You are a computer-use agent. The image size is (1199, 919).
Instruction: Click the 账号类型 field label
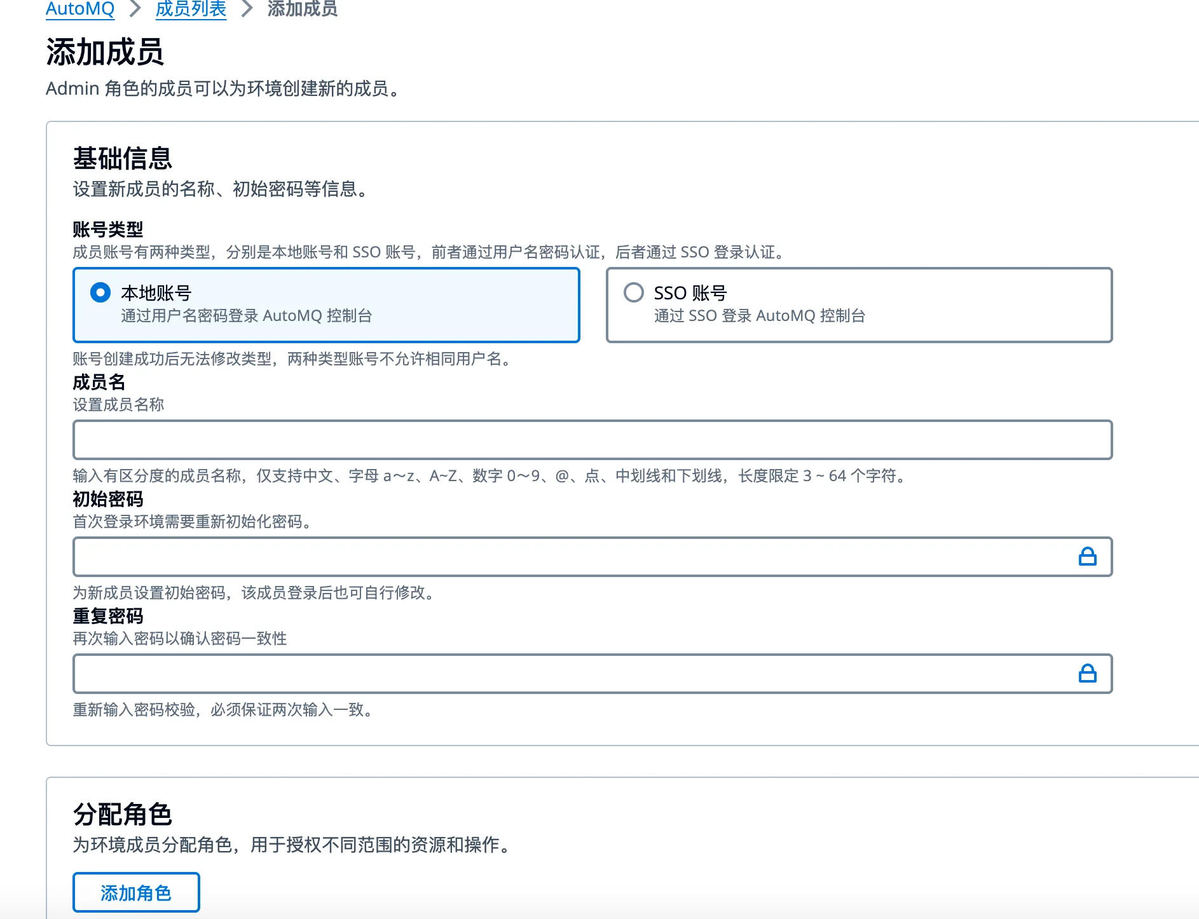(x=108, y=230)
